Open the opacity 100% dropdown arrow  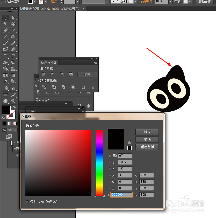click(x=170, y=2)
